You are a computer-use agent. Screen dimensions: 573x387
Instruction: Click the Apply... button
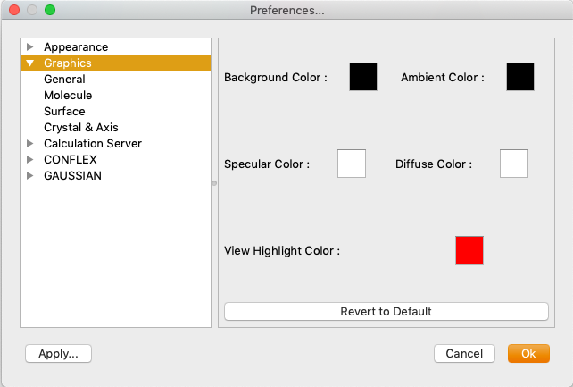point(59,354)
